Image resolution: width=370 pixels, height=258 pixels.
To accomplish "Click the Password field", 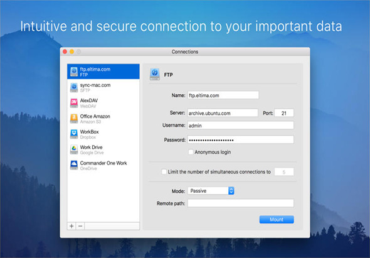I will point(241,139).
